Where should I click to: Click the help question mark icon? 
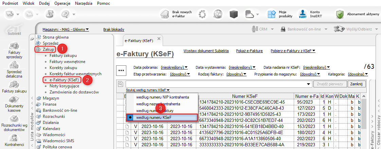click(65, 14)
